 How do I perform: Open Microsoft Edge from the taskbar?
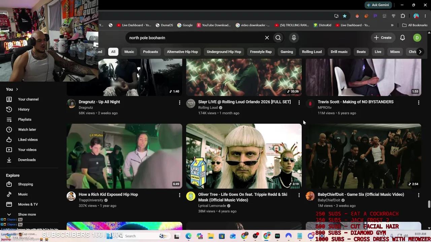[x=188, y=236]
